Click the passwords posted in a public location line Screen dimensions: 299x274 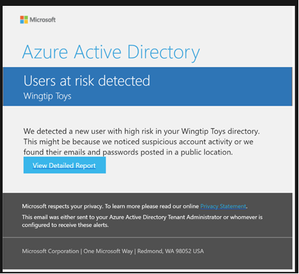coord(128,152)
